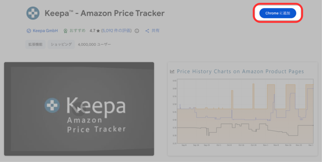Click the 4.7 rating number
The image size is (322, 162).
[92, 31]
